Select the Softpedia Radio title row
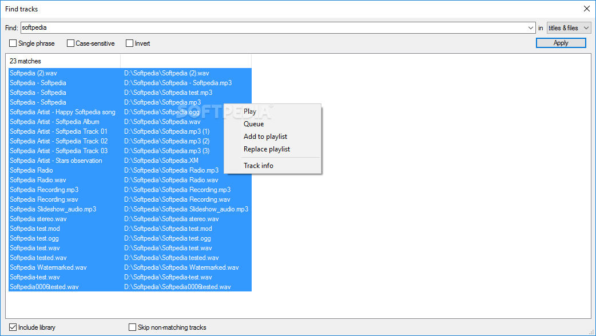 pyautogui.click(x=31, y=170)
